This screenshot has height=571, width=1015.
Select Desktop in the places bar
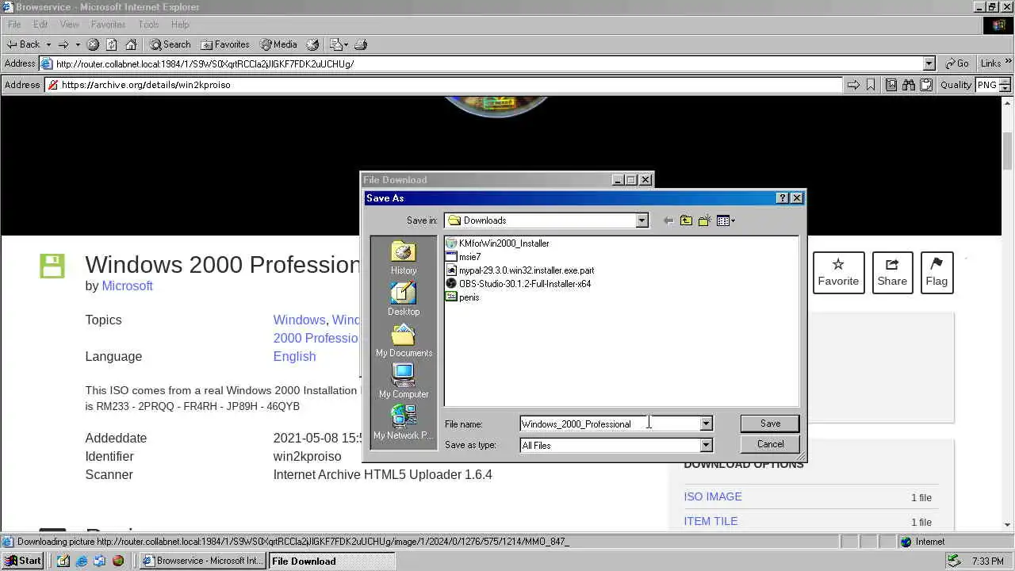(x=404, y=300)
